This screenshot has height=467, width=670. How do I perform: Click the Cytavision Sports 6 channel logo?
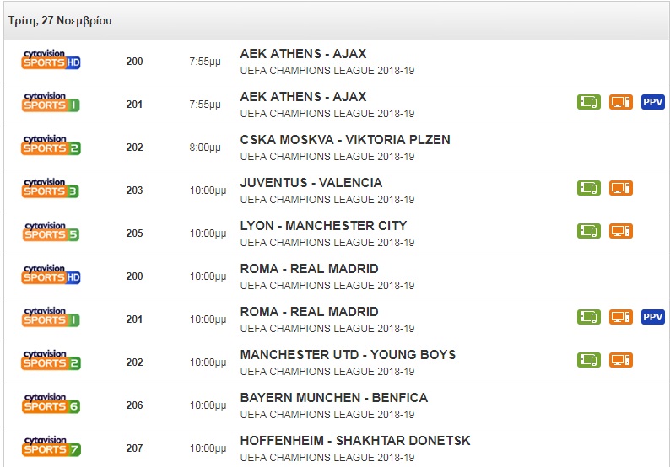[51, 404]
